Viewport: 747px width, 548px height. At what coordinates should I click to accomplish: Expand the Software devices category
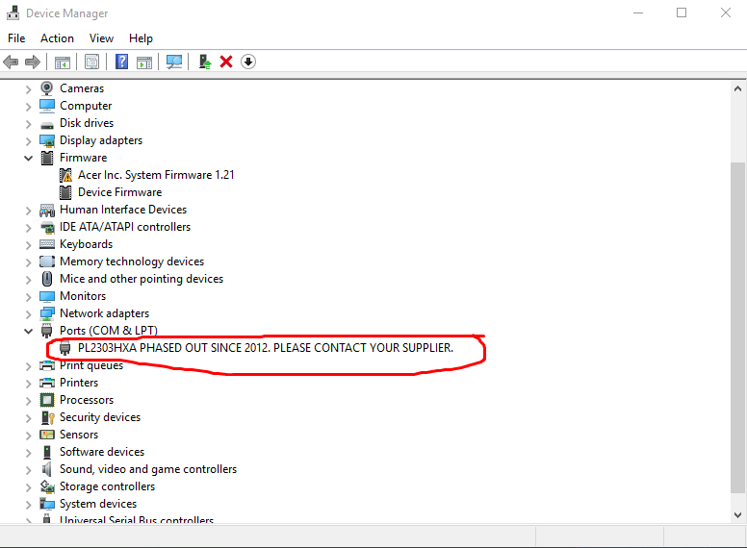point(28,453)
